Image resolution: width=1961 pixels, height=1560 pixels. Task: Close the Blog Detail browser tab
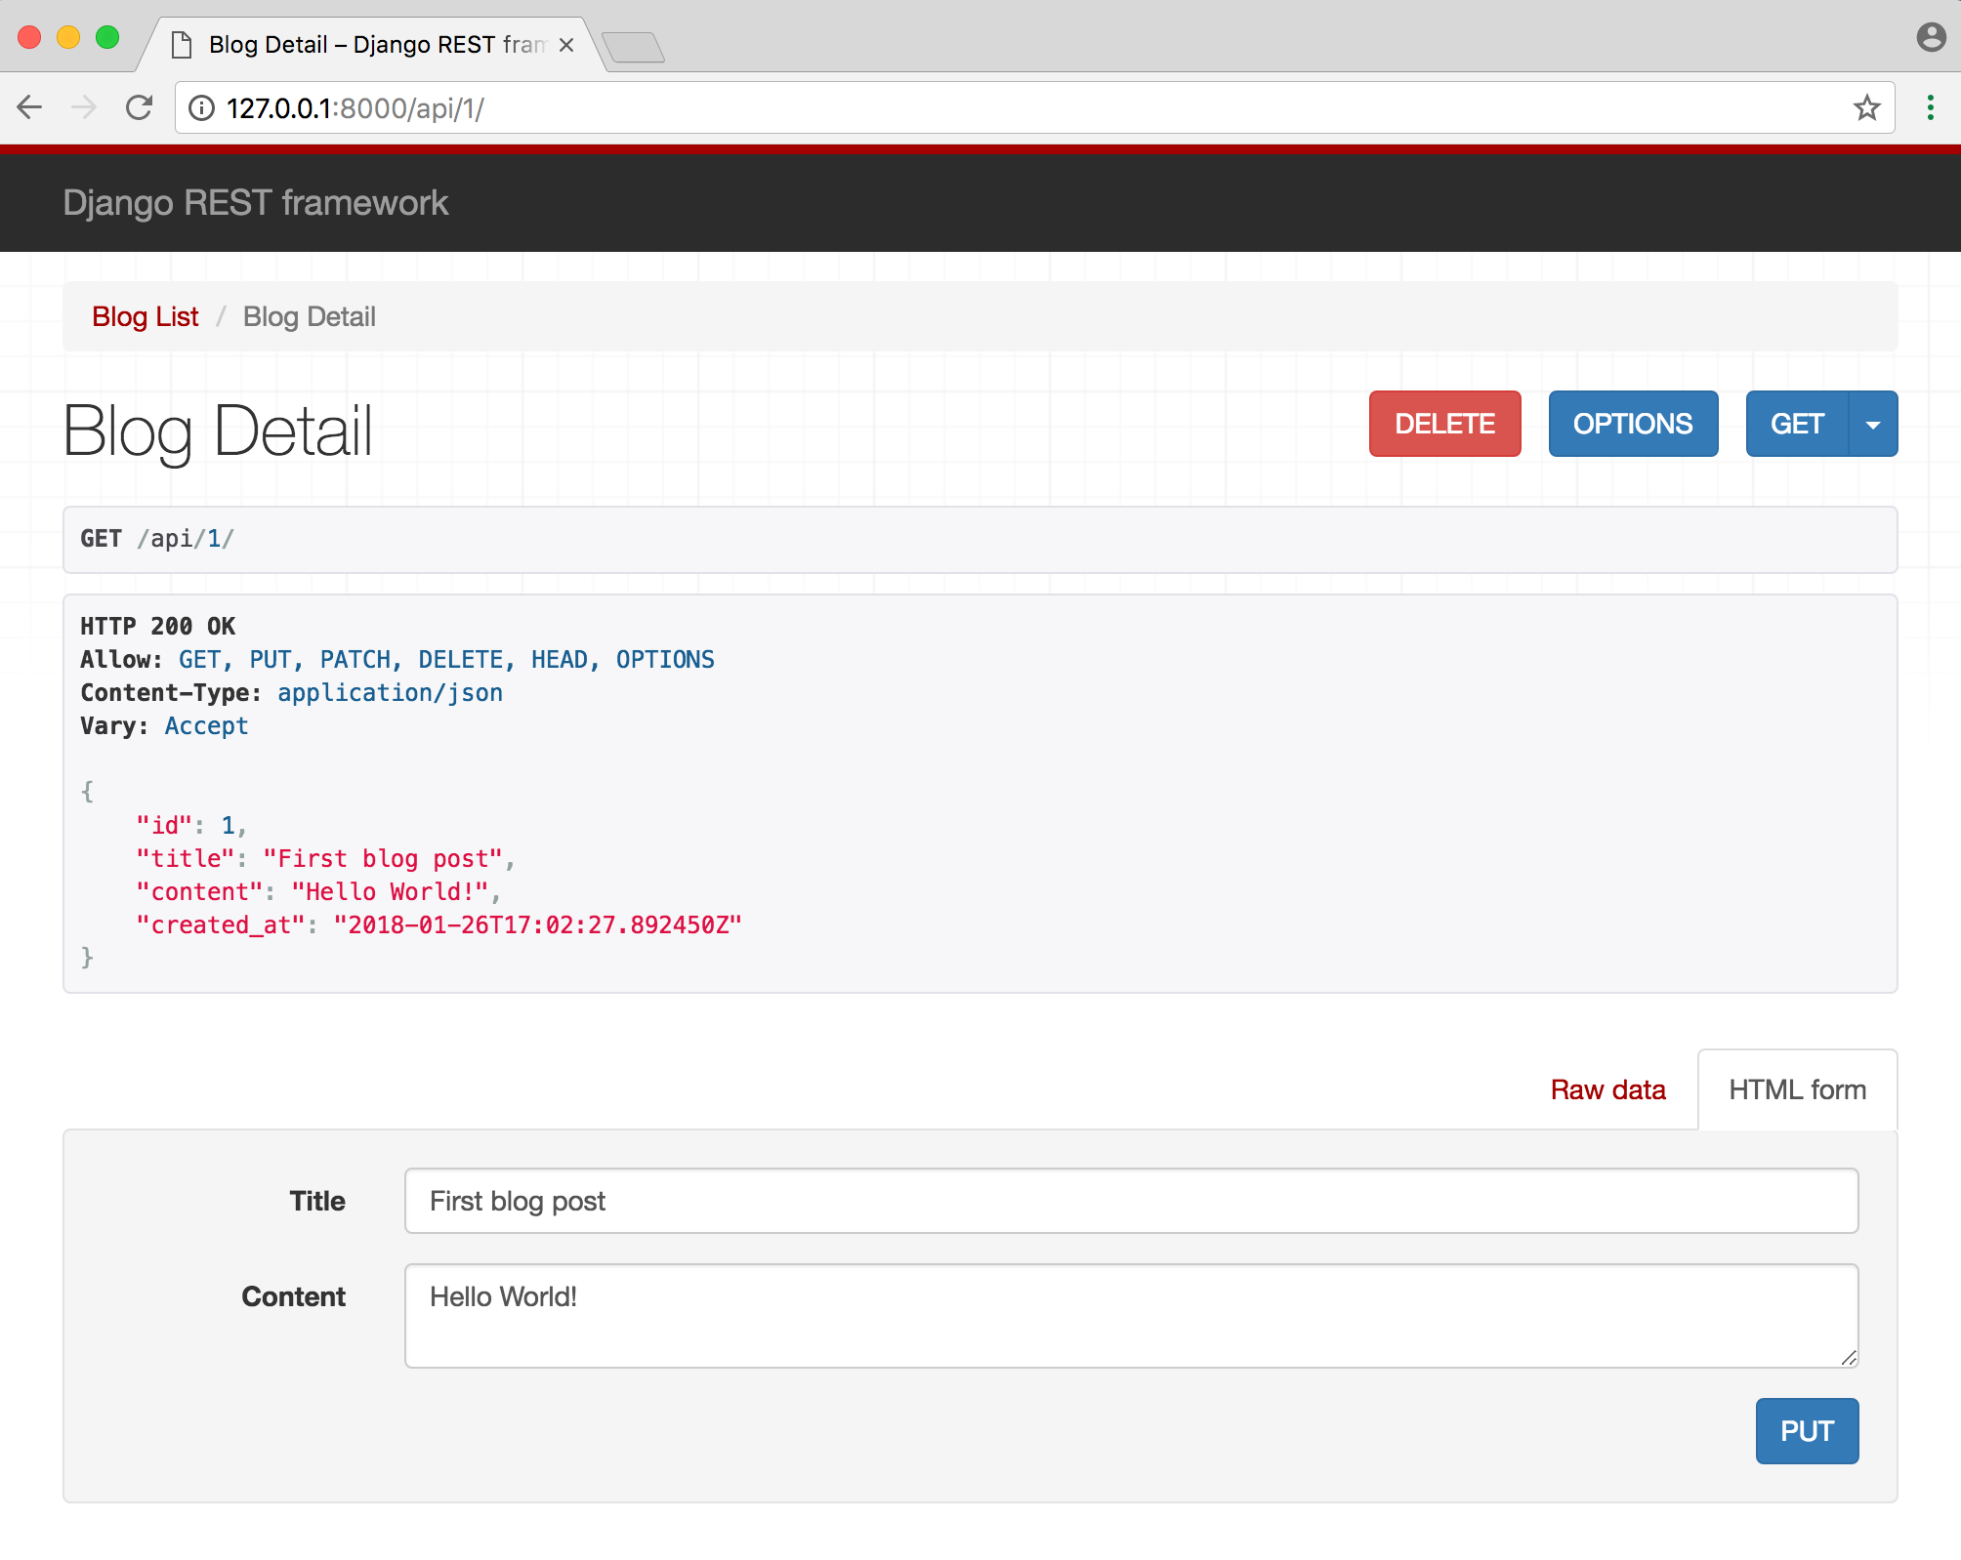coord(566,45)
